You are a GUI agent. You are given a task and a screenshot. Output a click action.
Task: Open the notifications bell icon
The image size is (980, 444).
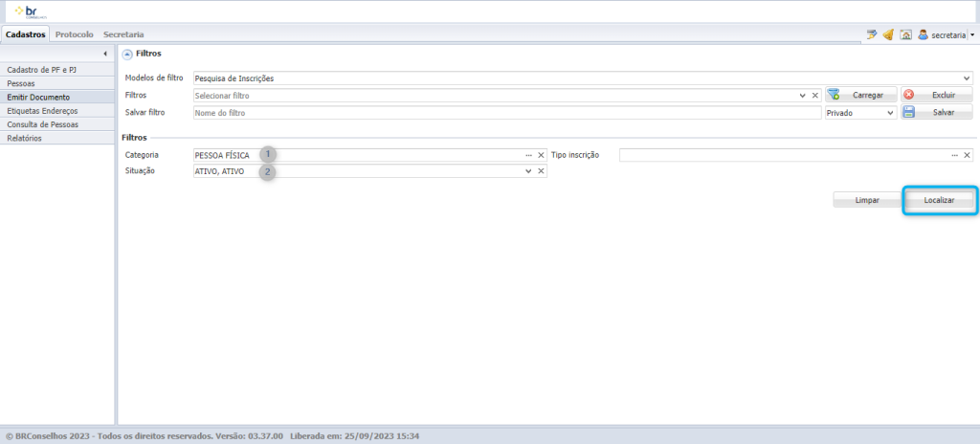[x=887, y=35]
